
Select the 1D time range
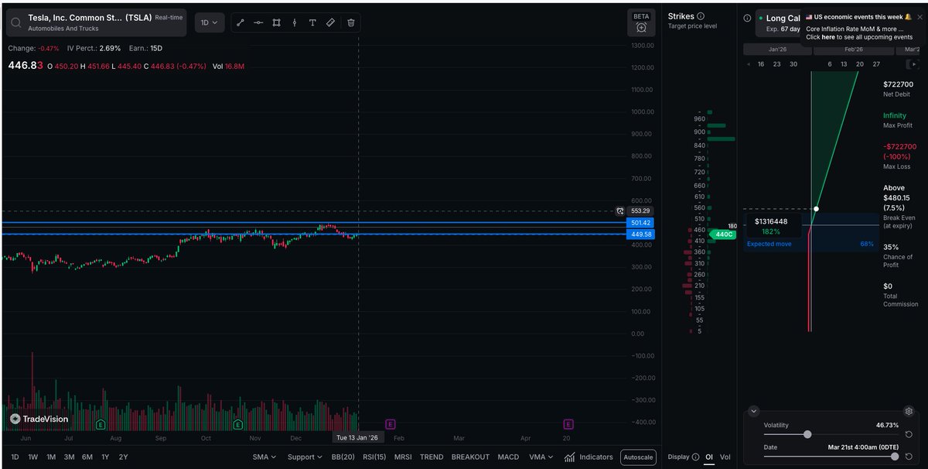tap(15, 457)
